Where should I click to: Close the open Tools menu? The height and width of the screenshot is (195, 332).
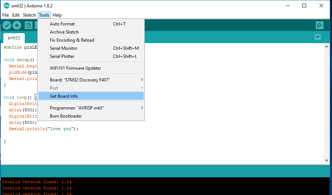coord(44,15)
